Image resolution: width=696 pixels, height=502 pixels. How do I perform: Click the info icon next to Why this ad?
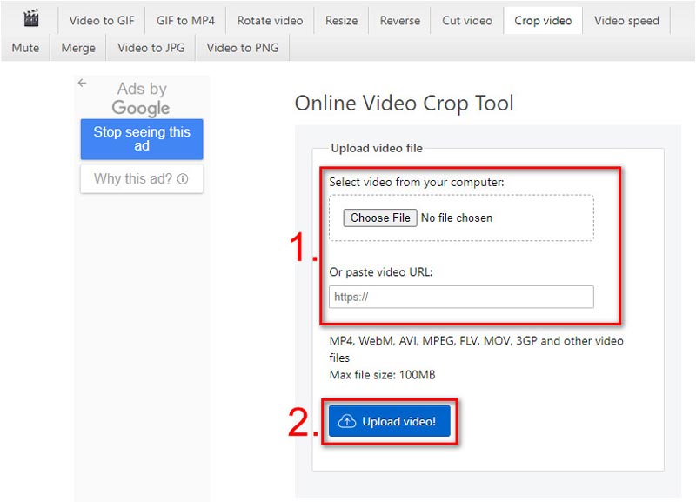[x=183, y=179]
